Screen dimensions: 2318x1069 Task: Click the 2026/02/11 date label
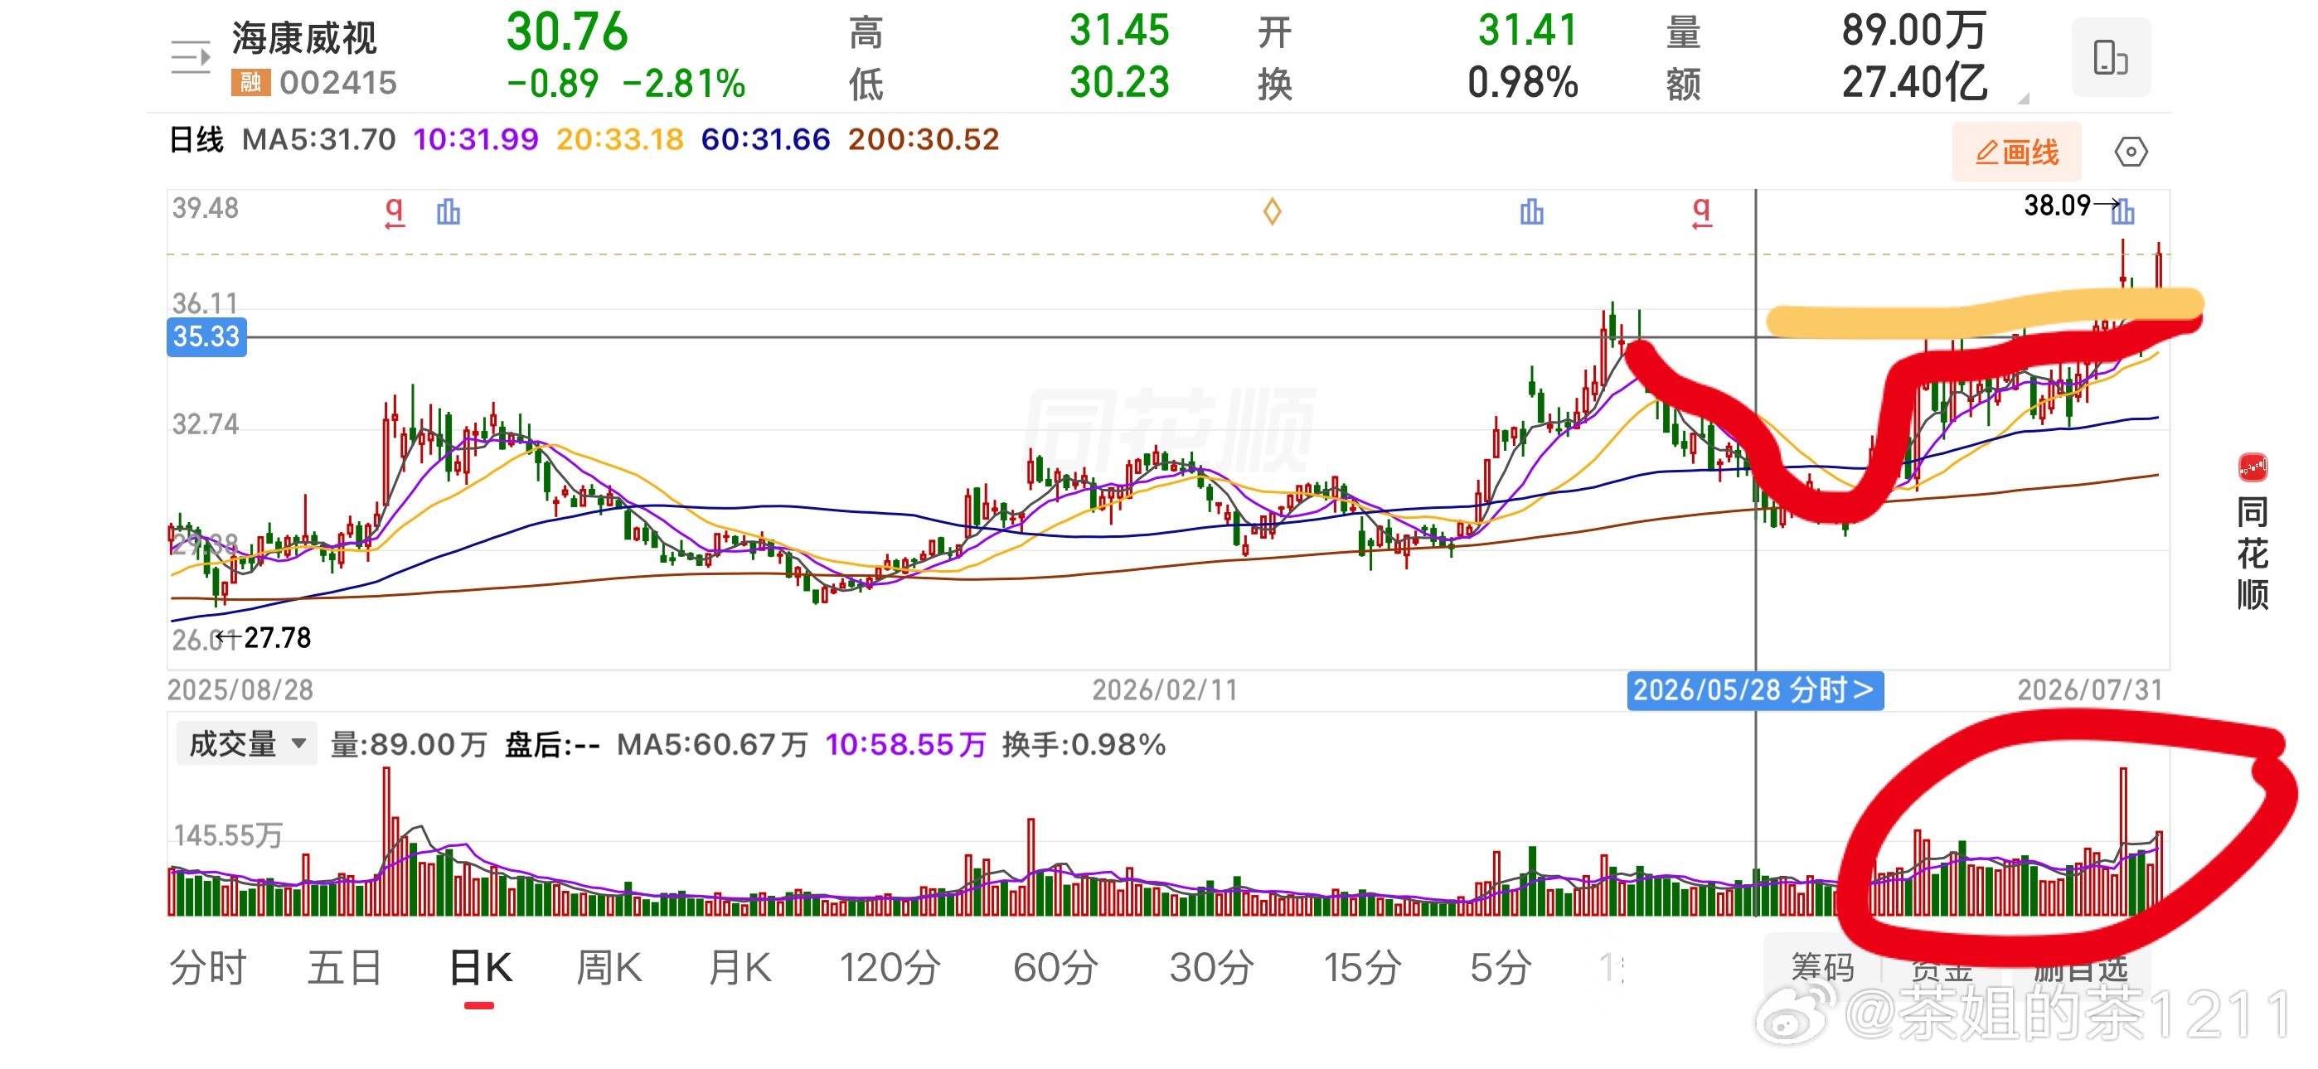click(x=1166, y=690)
